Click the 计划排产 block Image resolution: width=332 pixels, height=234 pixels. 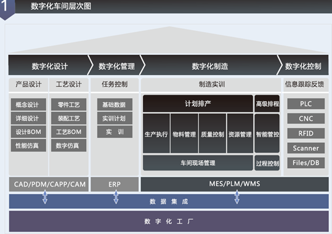coord(198,103)
